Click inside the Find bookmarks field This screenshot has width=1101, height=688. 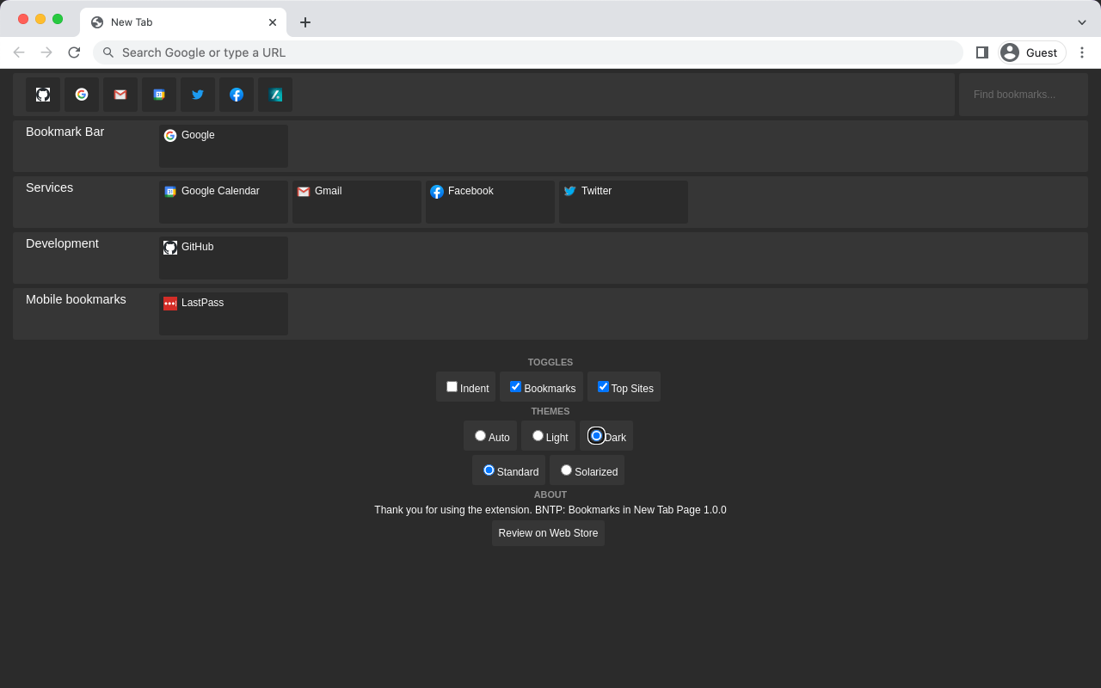tap(1023, 94)
